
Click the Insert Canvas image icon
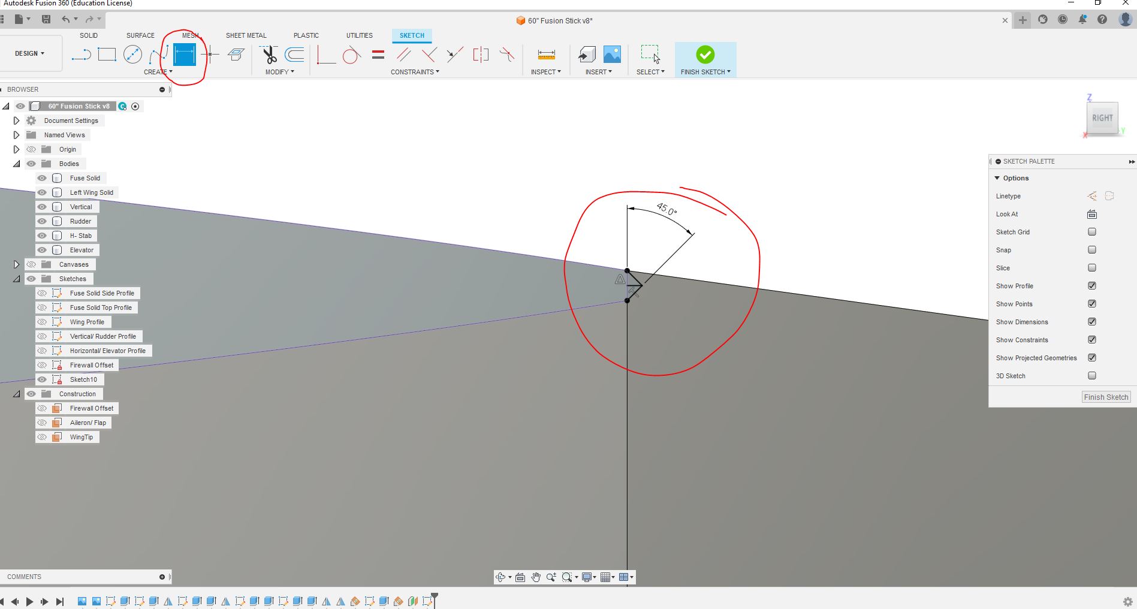coord(612,55)
